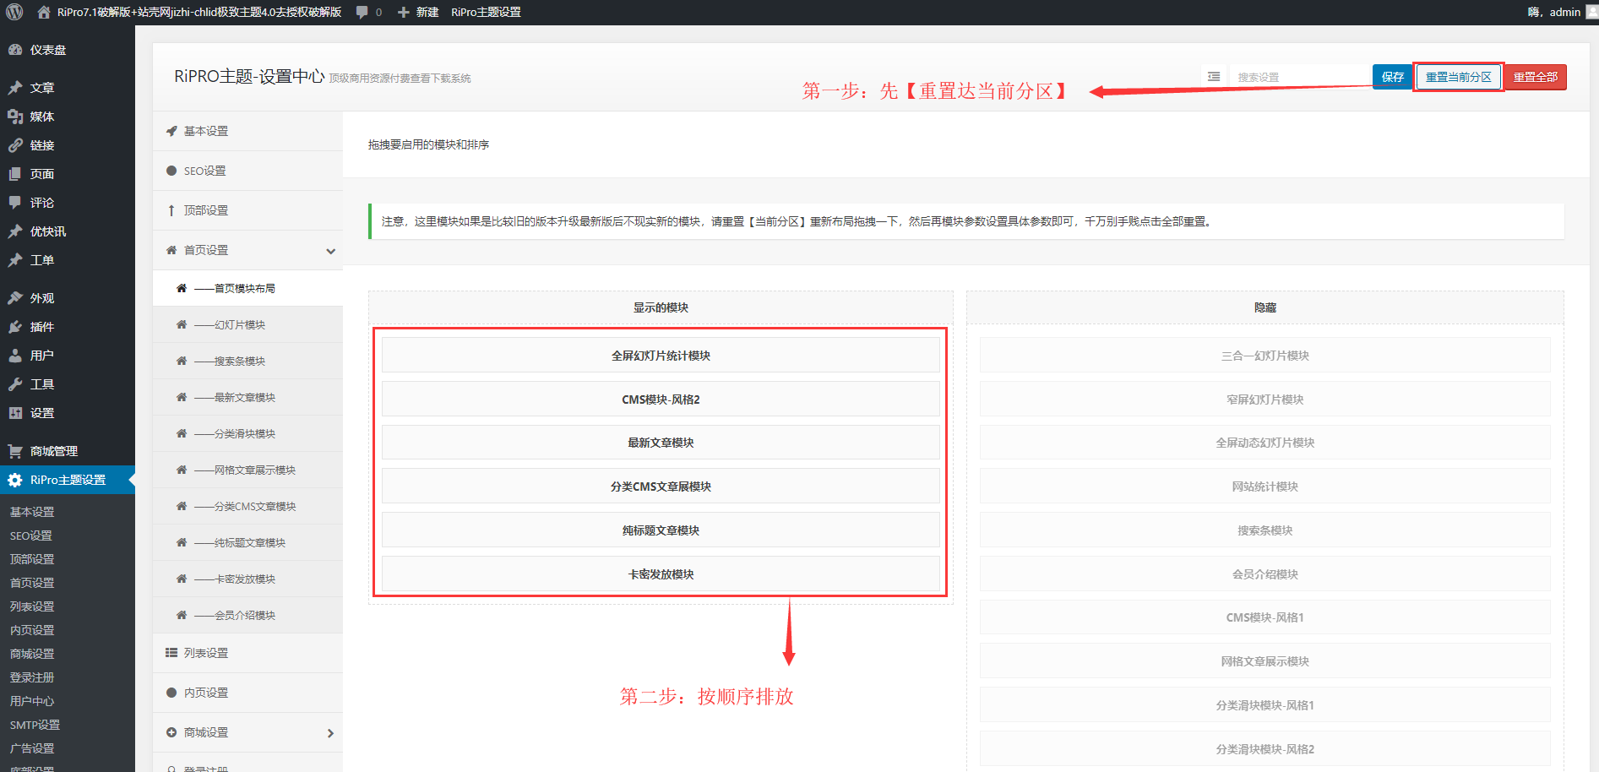The height and width of the screenshot is (772, 1599).
Task: Open the 仪表盘 dashboard icon
Action: (x=15, y=49)
